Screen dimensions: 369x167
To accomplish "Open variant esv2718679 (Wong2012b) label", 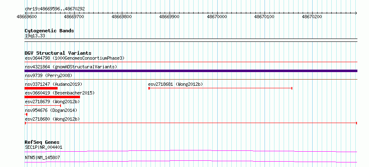I will (x=52, y=102).
